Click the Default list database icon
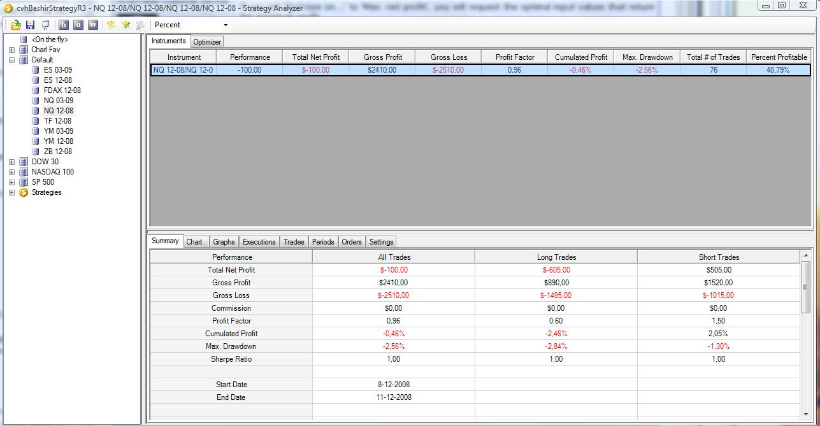 coord(24,60)
